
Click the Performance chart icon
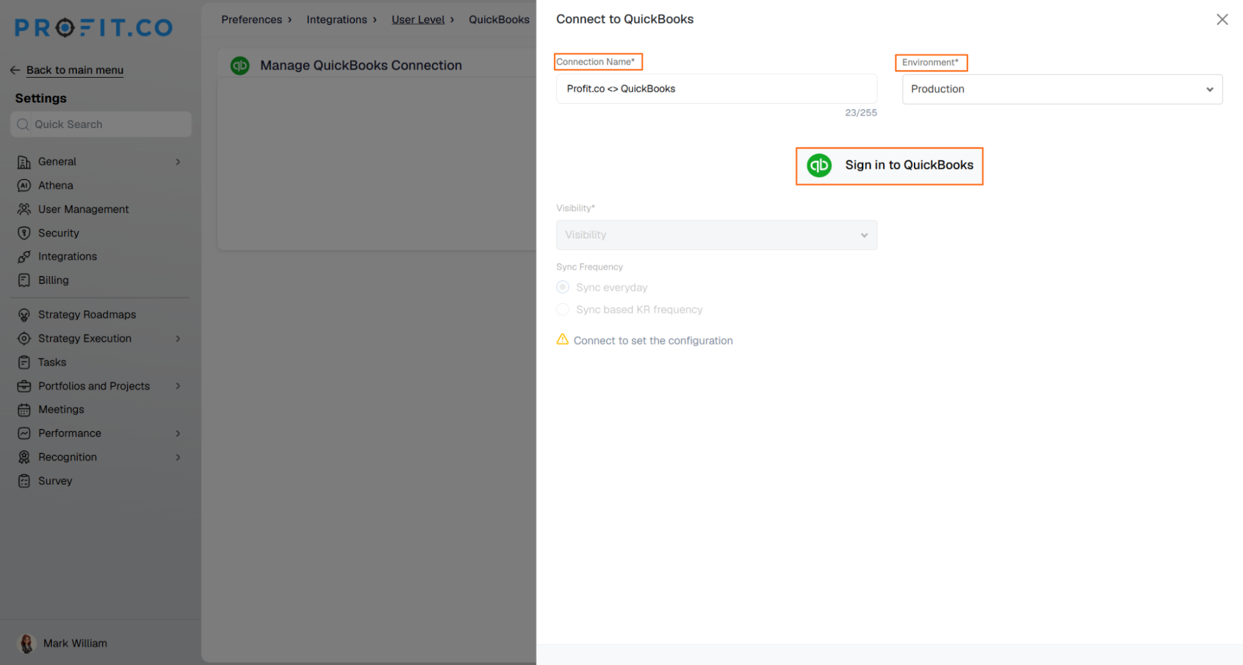point(24,433)
